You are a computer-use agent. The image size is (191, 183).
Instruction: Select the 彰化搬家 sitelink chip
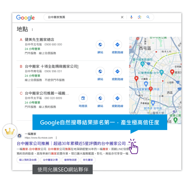click(88, 160)
